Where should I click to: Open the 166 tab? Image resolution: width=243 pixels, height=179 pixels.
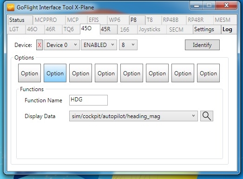point(127,29)
